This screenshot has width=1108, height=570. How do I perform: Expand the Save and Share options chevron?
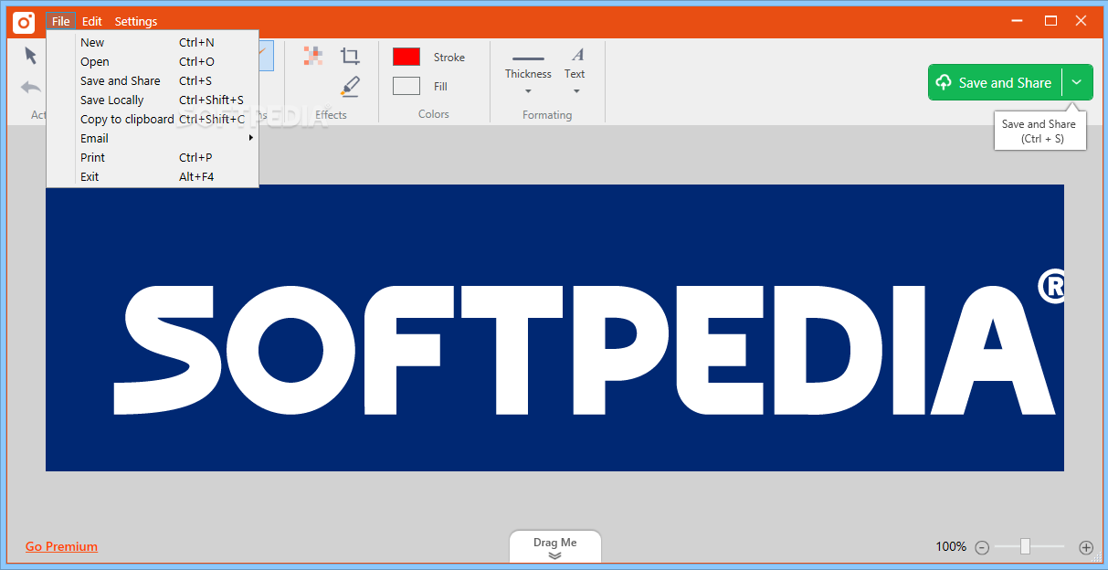[x=1077, y=82]
